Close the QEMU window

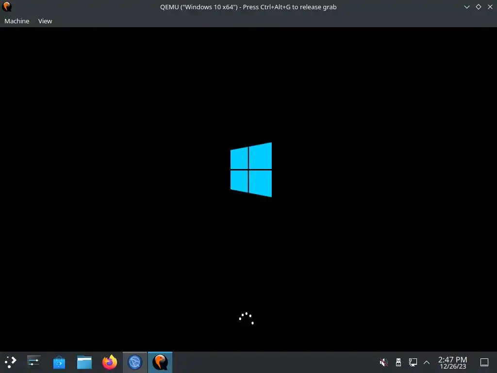[x=490, y=7]
